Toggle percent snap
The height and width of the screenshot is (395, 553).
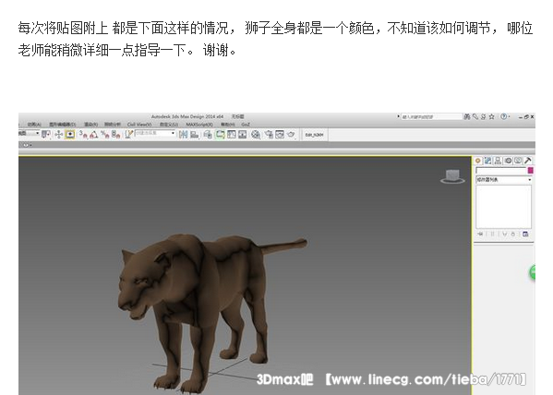[104, 135]
